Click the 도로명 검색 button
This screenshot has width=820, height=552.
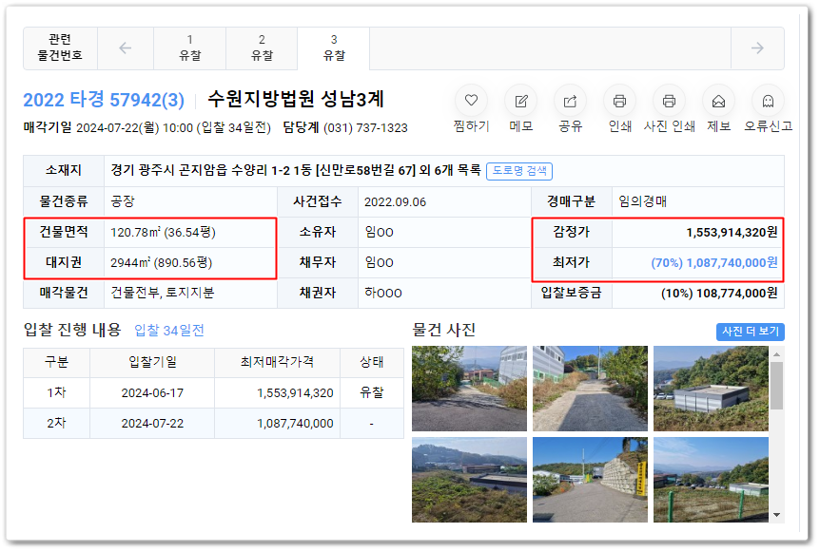519,171
